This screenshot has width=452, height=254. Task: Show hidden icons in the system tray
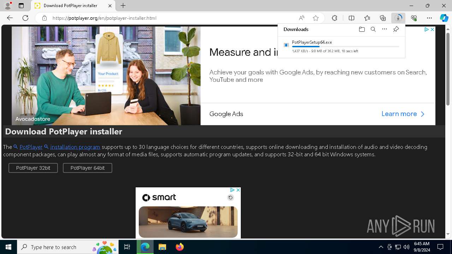[x=381, y=247]
